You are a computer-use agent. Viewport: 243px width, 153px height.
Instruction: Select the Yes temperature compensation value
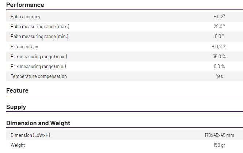tap(219, 76)
